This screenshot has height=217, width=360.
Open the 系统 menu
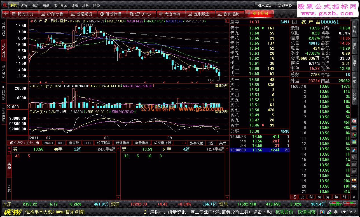13,5
